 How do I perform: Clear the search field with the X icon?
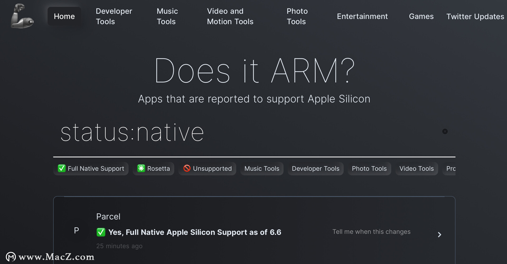445,131
